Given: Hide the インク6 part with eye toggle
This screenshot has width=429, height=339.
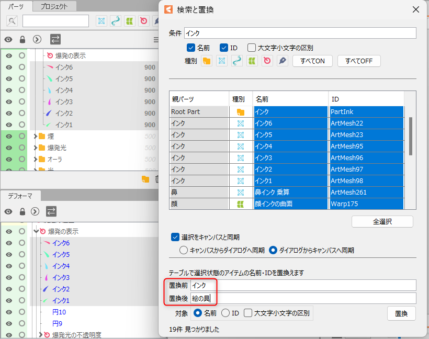Looking at the screenshot, I should [x=9, y=67].
